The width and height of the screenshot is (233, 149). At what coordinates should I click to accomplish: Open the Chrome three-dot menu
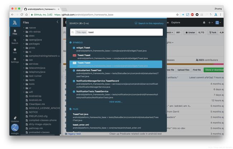pos(220,15)
